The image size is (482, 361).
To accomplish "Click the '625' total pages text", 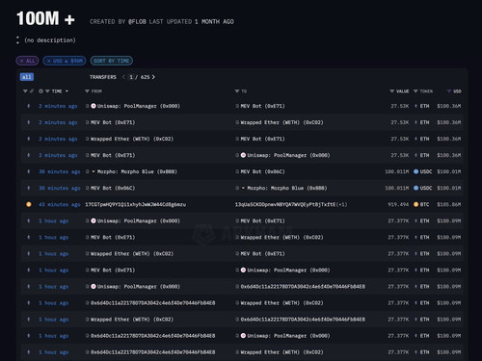I will 145,77.
